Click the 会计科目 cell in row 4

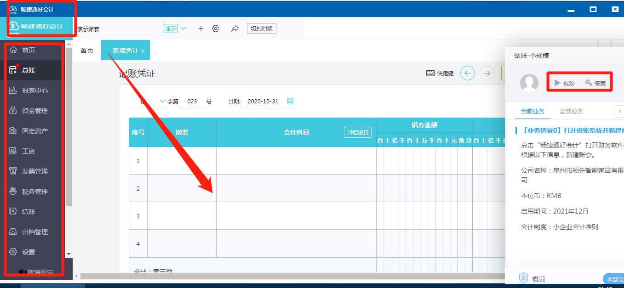click(296, 243)
